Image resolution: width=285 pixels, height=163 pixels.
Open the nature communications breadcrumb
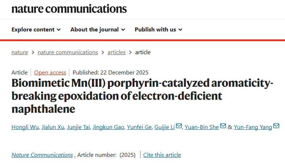(x=68, y=52)
